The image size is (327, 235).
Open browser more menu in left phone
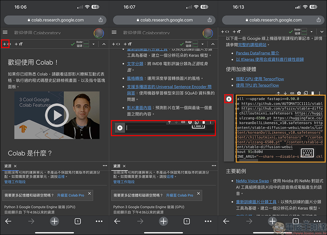pyautogui.click(x=99, y=221)
